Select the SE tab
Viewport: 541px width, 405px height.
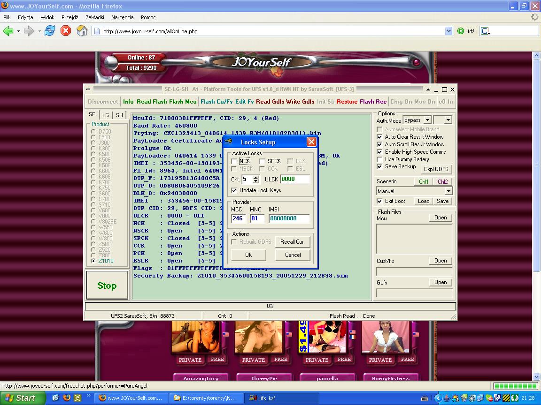92,114
